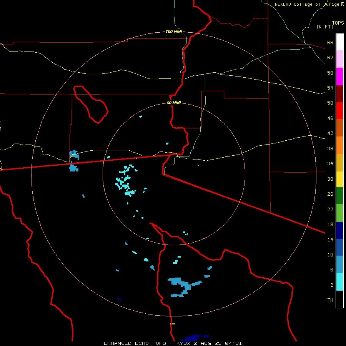Click the '[K FT]' units label

325,27
